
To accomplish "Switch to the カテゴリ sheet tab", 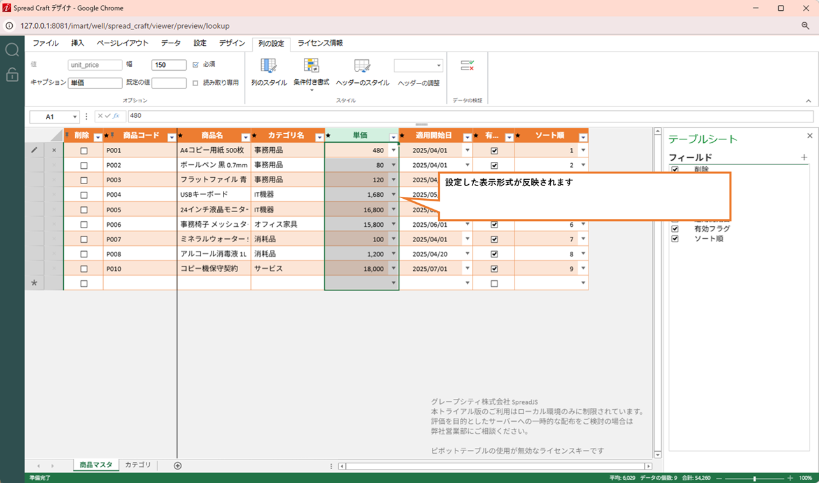I will coord(138,465).
